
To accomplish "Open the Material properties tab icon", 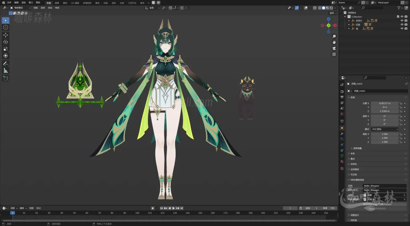I will point(342,162).
